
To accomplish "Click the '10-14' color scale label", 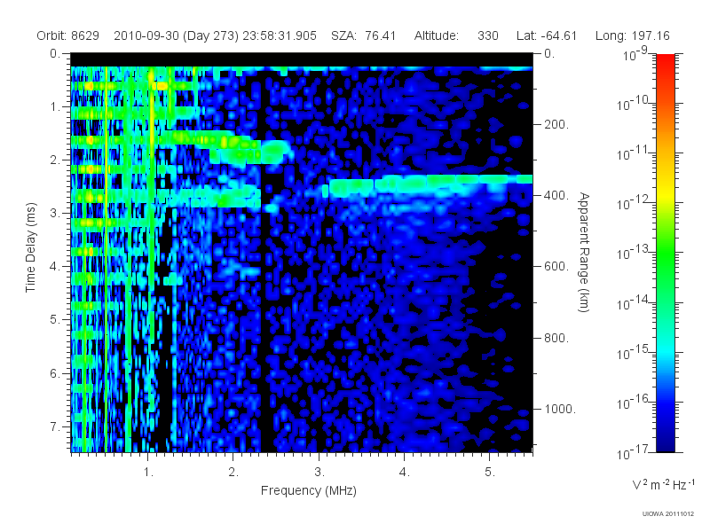I will point(635,303).
